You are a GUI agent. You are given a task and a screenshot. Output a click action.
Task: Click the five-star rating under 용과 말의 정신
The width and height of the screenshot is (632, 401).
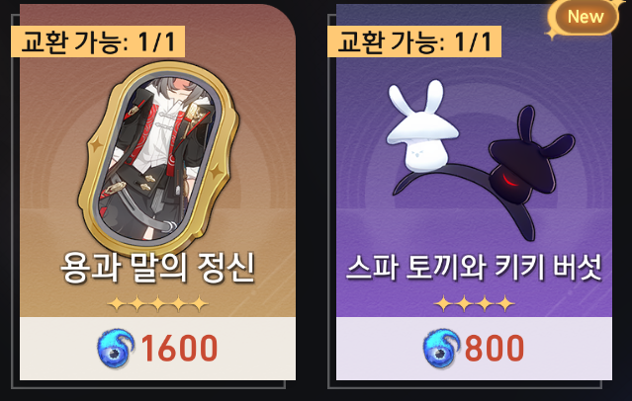(158, 304)
